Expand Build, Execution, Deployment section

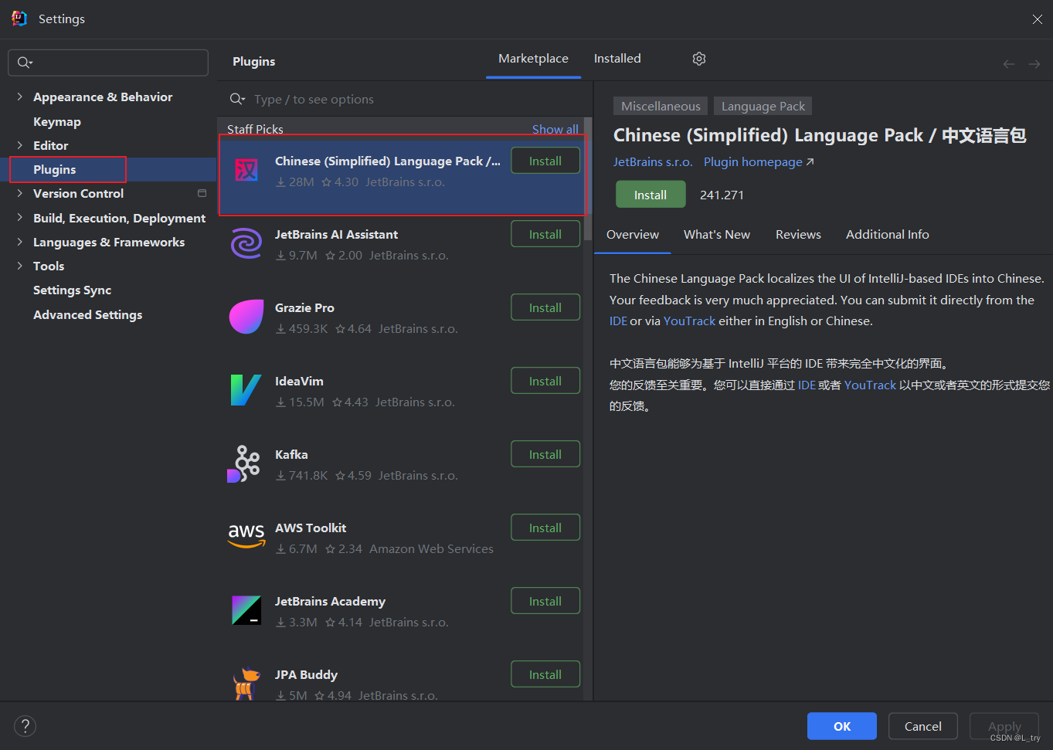(x=19, y=218)
